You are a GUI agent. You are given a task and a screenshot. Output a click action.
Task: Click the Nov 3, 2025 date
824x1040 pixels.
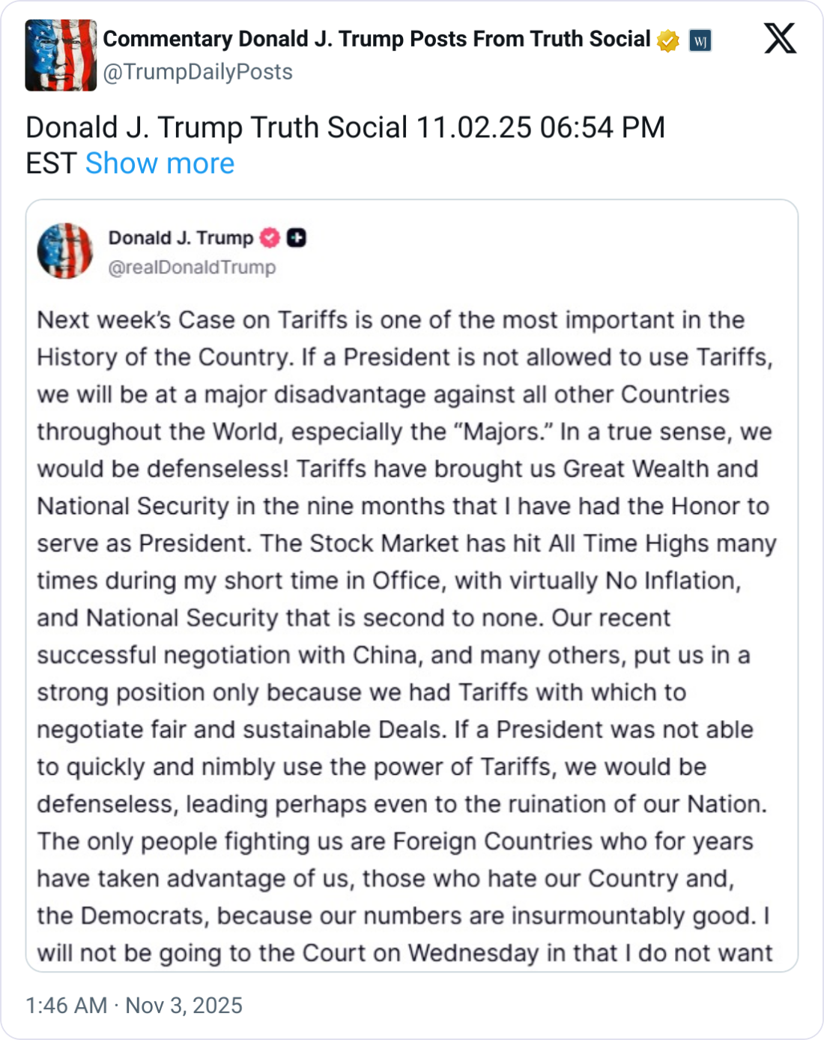tap(184, 1006)
